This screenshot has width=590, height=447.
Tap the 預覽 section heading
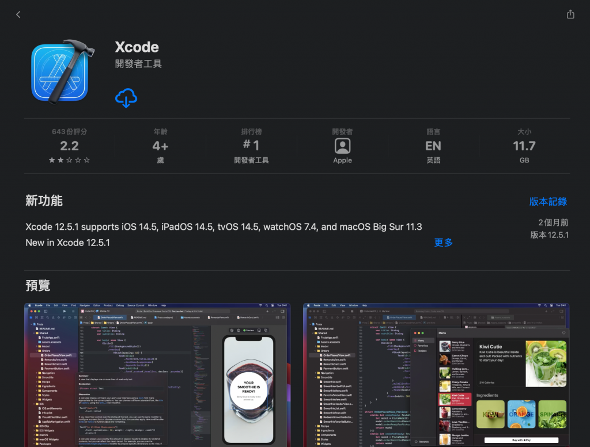click(x=37, y=285)
